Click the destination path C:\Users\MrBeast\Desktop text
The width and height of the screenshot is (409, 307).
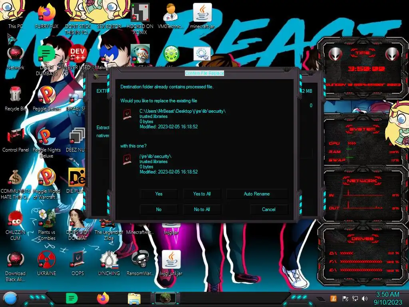point(182,111)
